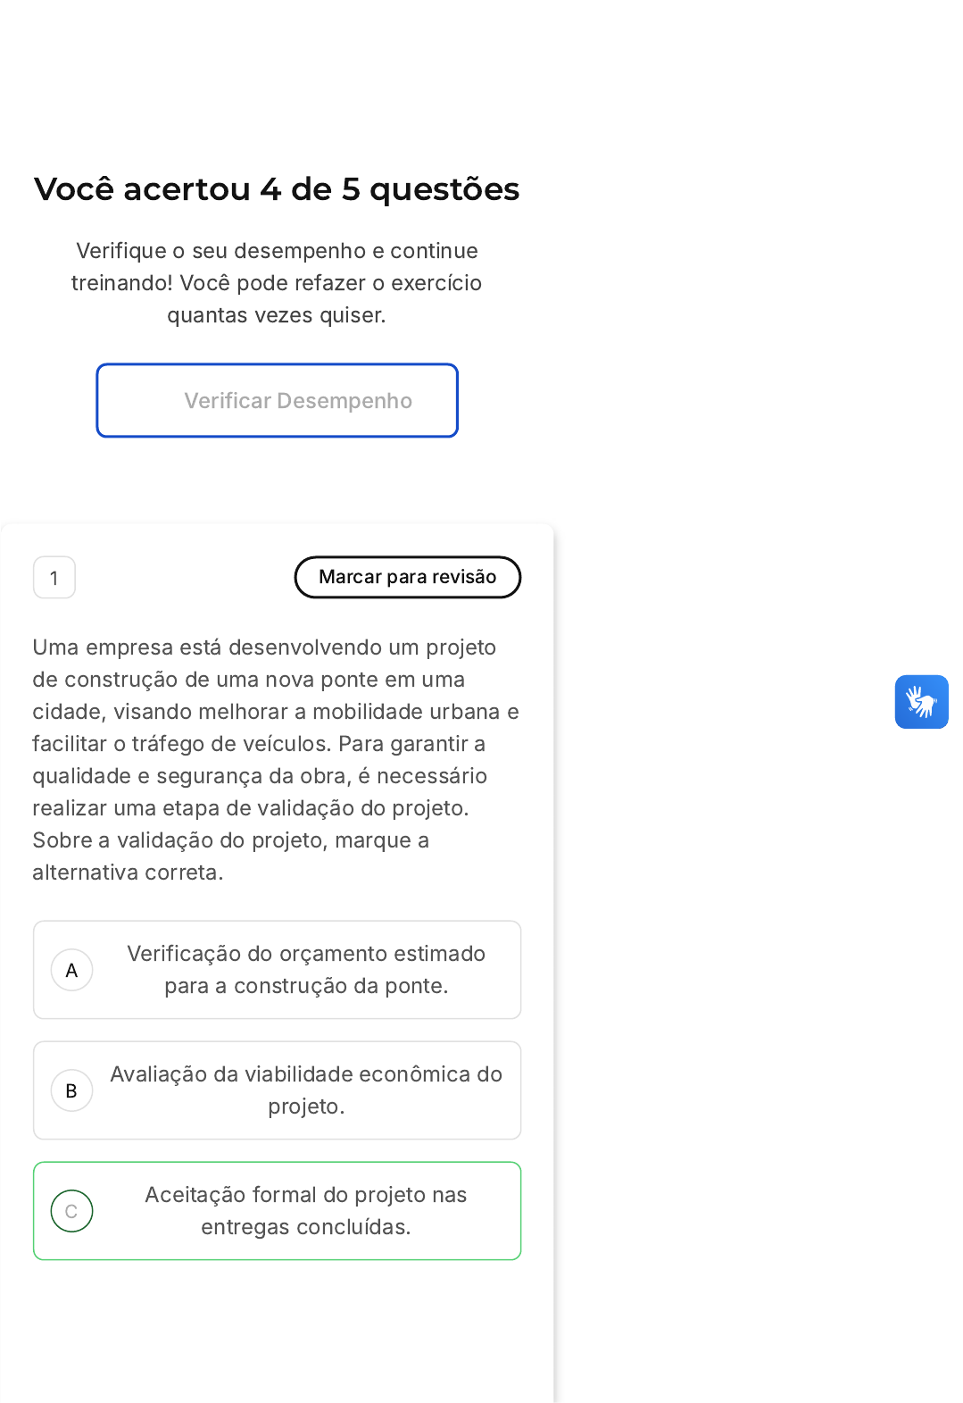This screenshot has width=963, height=1403.
Task: Click the words 'quantas vezes quiser'
Action: pos(277,315)
